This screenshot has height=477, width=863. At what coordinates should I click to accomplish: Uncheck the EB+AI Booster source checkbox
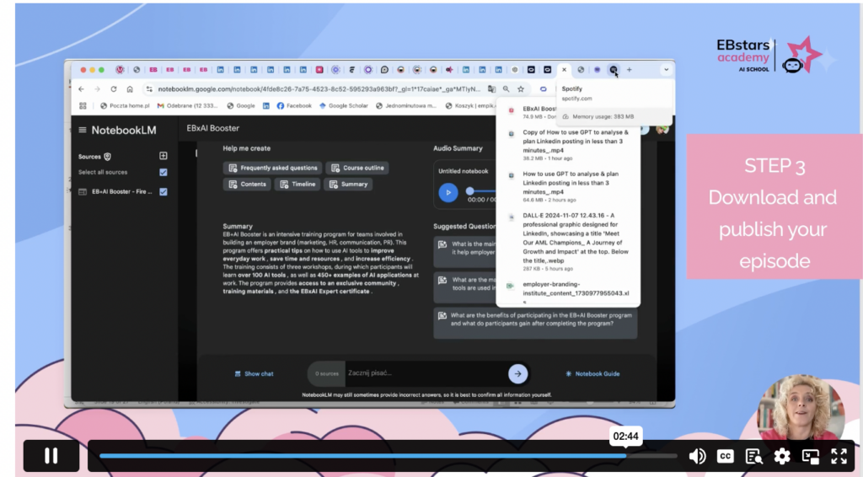(x=163, y=191)
